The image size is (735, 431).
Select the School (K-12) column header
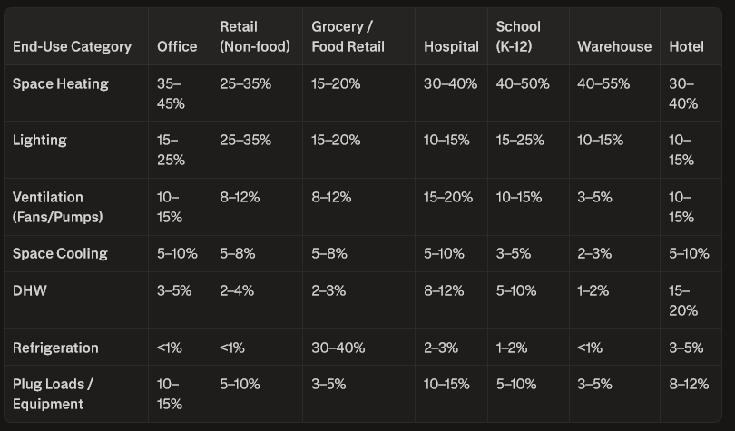(x=518, y=36)
